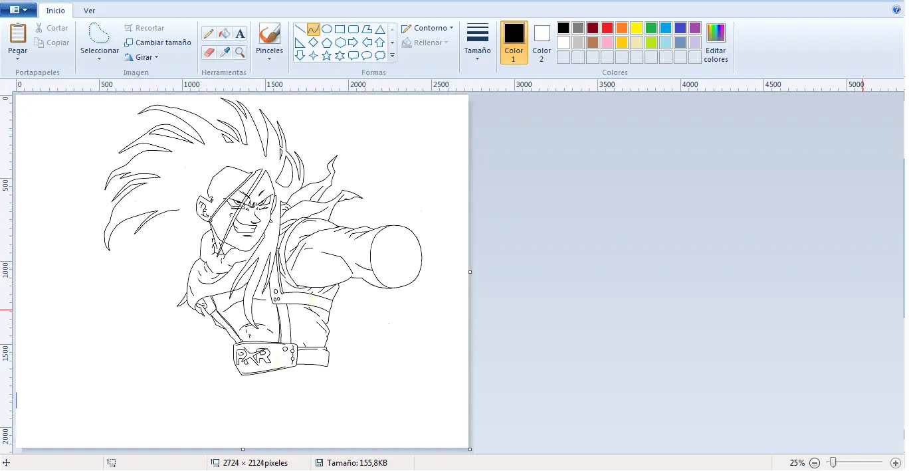This screenshot has width=909, height=471.
Task: Open the Pegar dropdown arrow
Action: pyautogui.click(x=18, y=58)
